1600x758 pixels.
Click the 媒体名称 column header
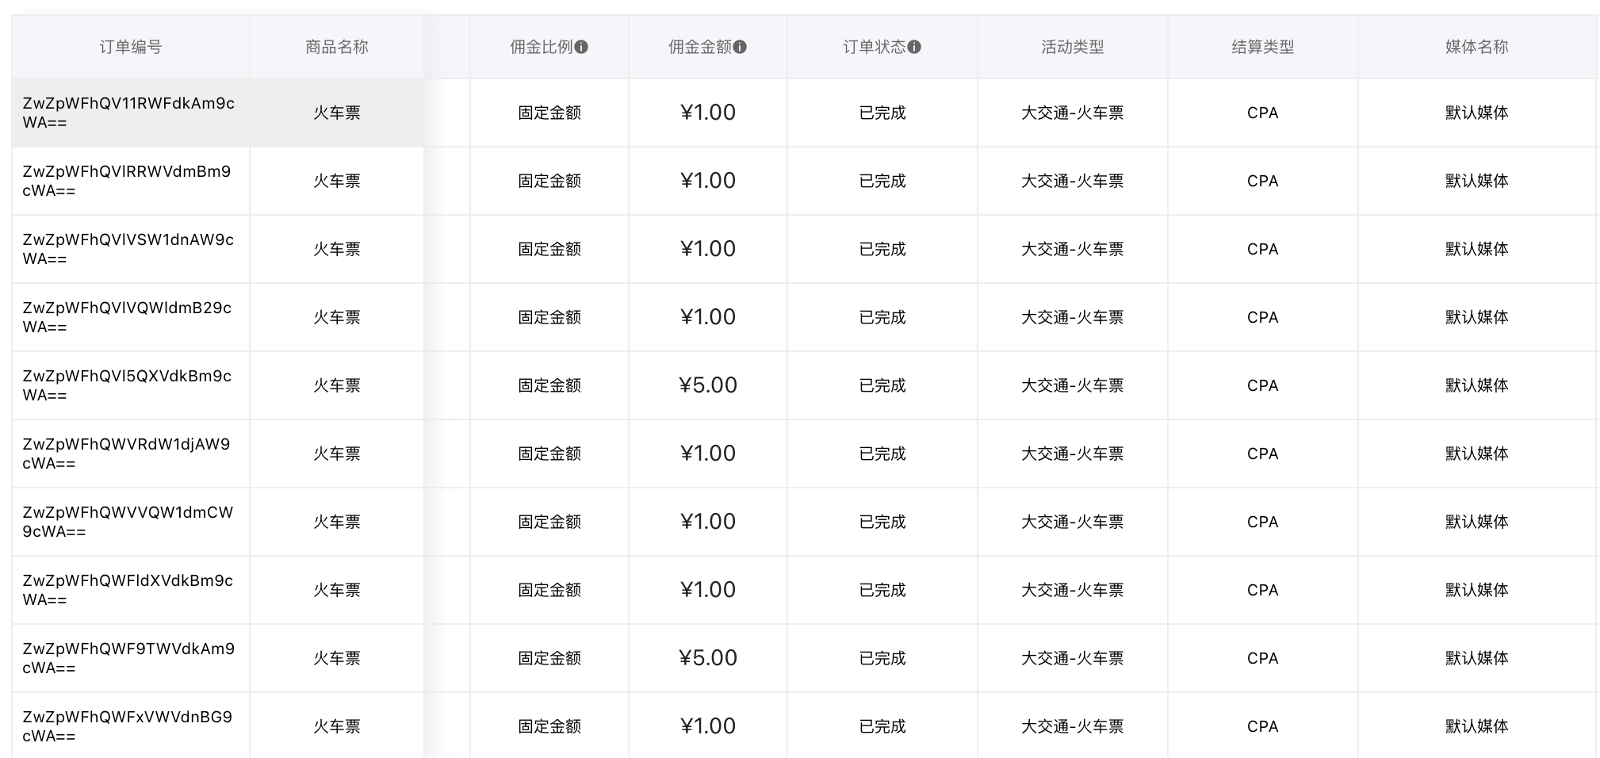(1476, 48)
